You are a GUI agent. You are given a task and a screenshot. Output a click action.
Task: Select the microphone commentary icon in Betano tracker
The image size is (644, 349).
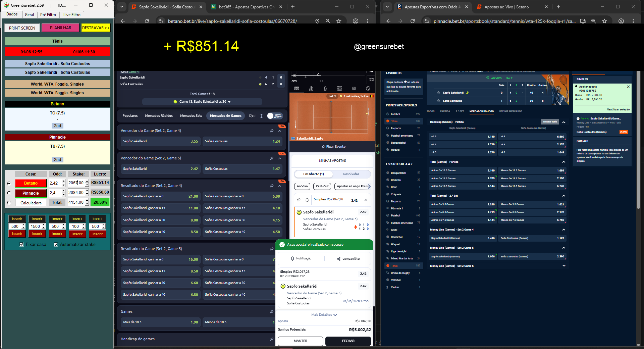(325, 89)
